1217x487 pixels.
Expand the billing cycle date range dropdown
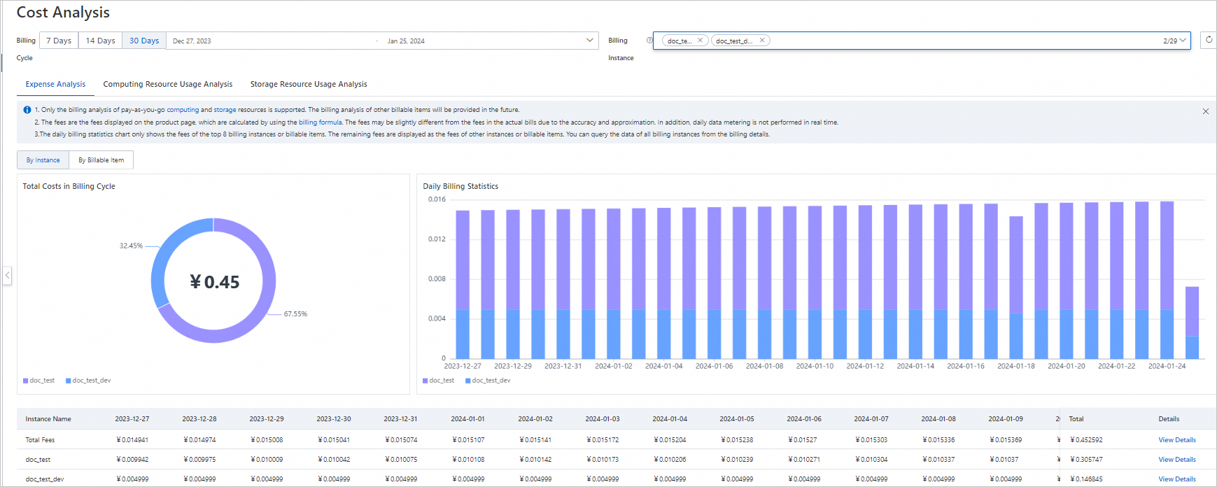click(x=589, y=41)
